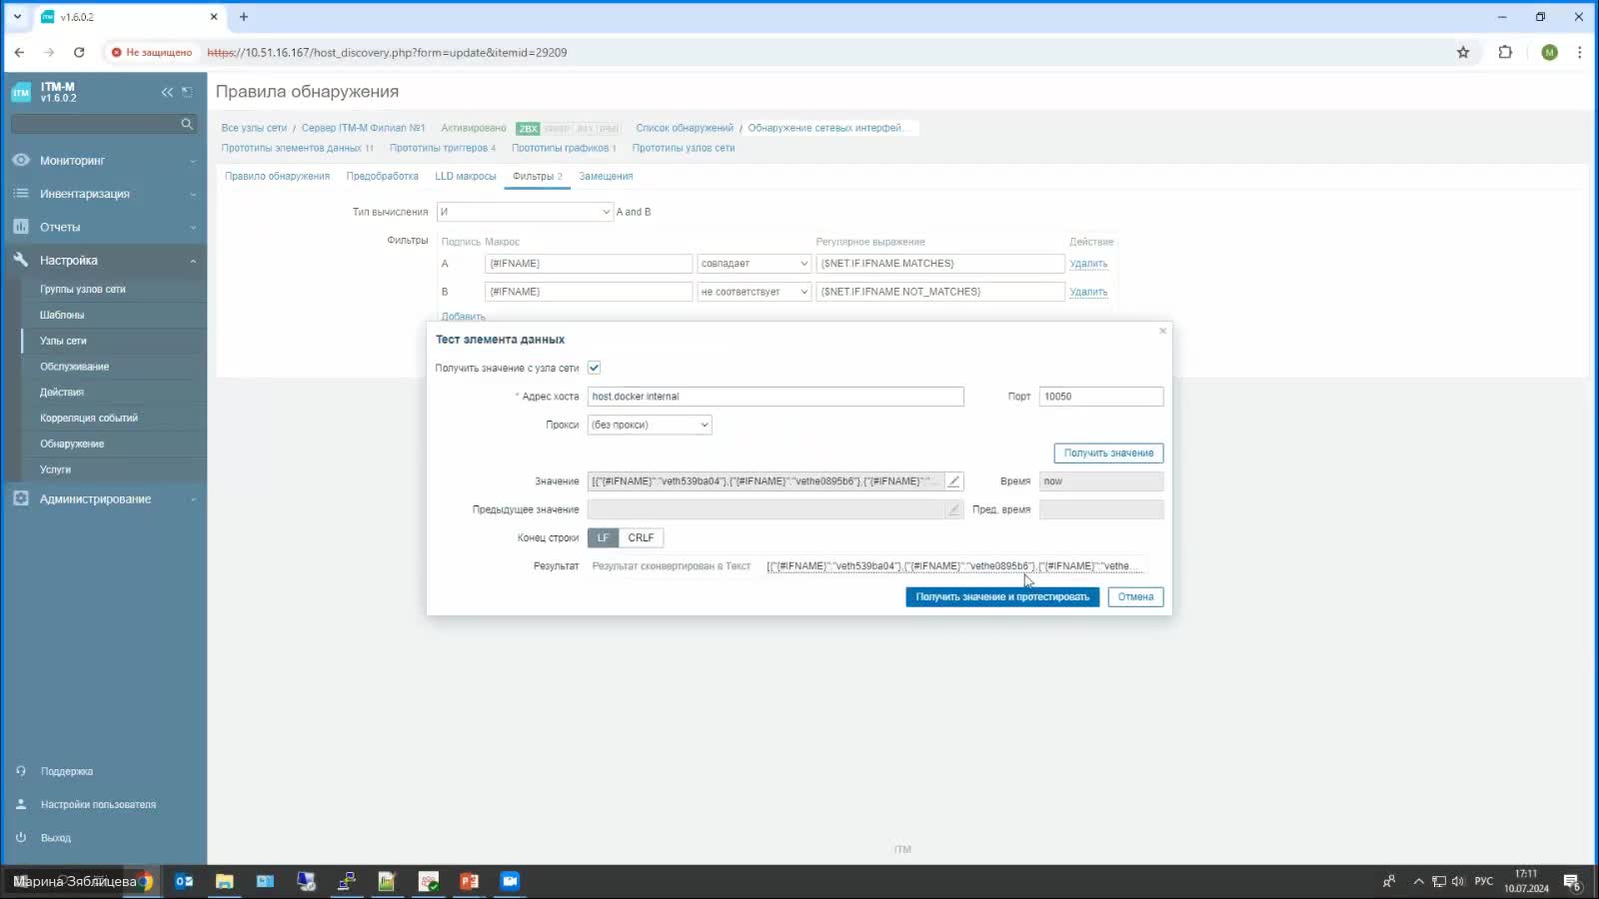
Task: Click macro field of filter A
Action: pyautogui.click(x=589, y=264)
